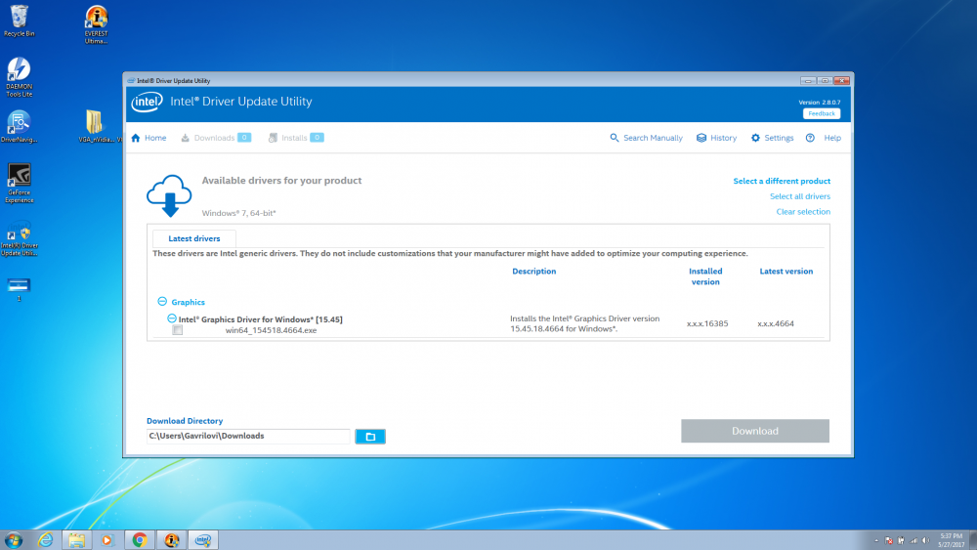The height and width of the screenshot is (550, 977).
Task: Open Intel Driver Update Utility desktop shortcut
Action: click(20, 238)
